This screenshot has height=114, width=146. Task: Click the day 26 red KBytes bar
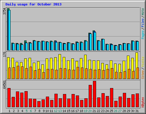[116, 104]
